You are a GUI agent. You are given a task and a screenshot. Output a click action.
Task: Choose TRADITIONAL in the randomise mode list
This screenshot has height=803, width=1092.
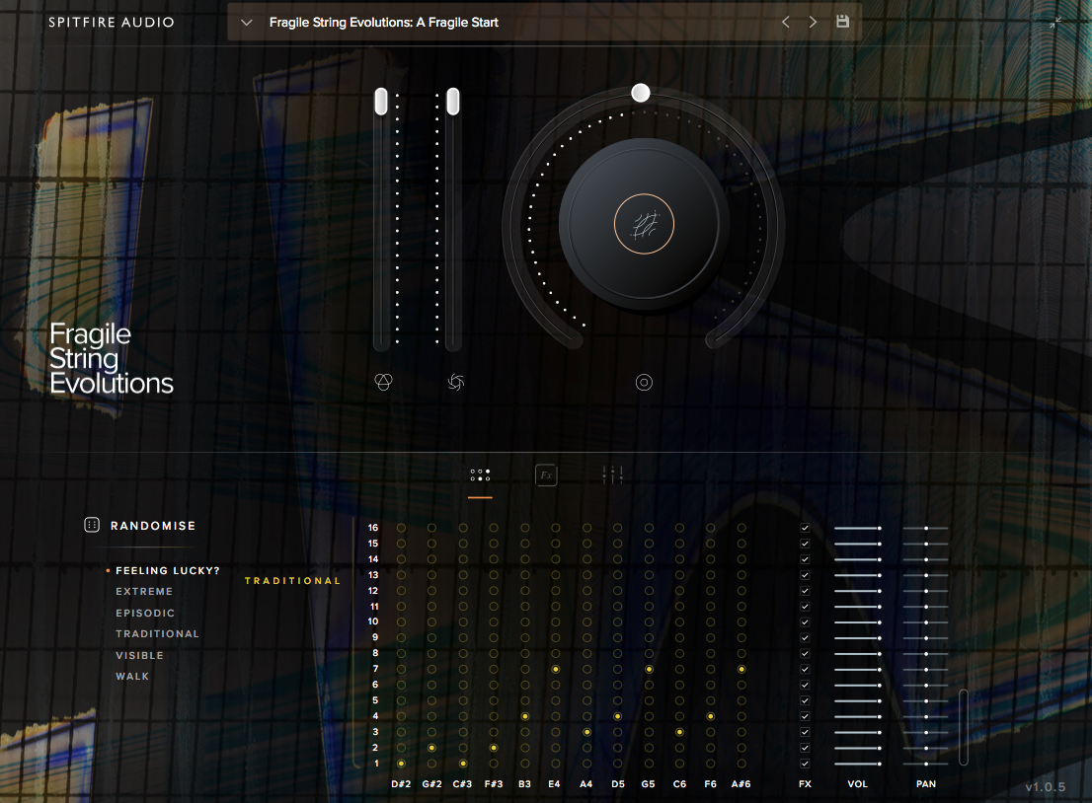pyautogui.click(x=157, y=634)
